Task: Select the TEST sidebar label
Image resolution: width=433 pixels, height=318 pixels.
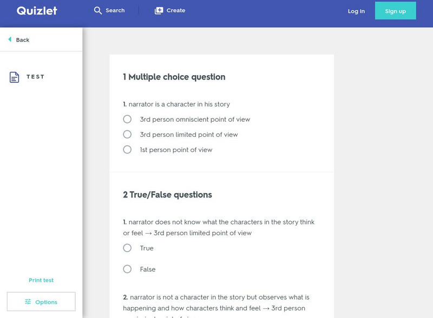Action: (x=36, y=77)
